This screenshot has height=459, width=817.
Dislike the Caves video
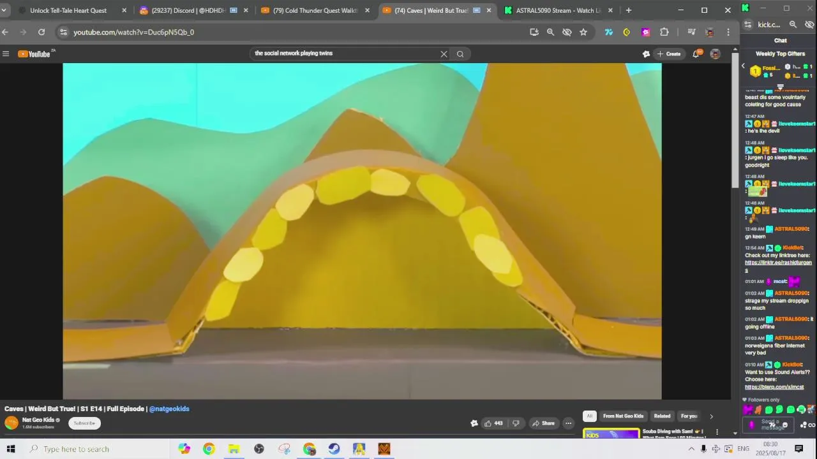click(516, 423)
